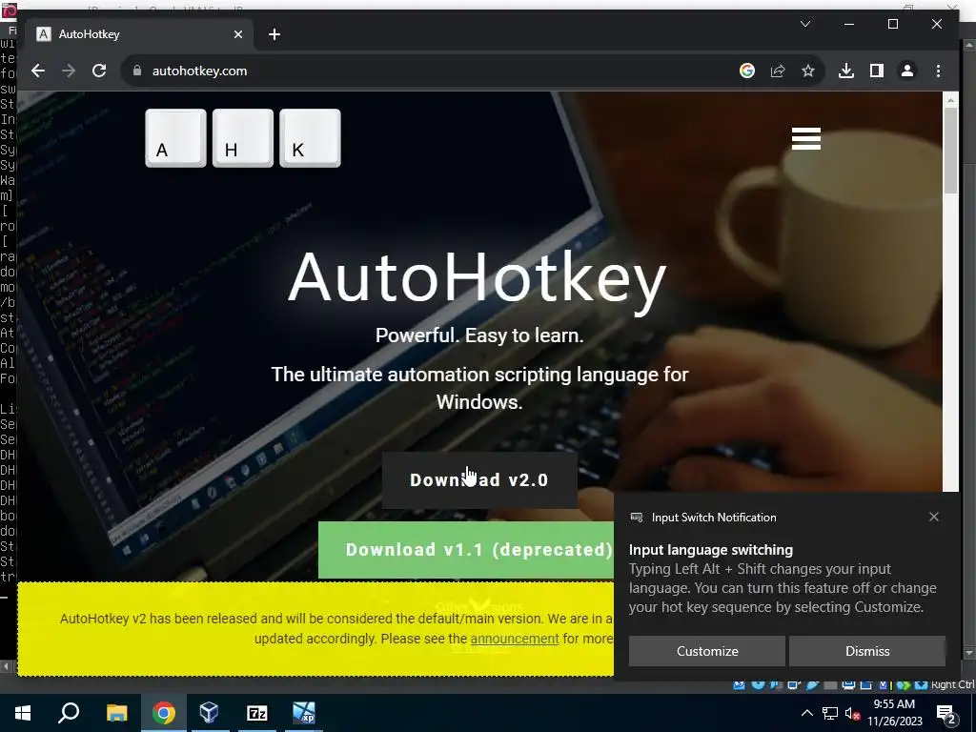The image size is (976, 732).
Task: Open the Chrome profile avatar menu
Action: pos(907,71)
